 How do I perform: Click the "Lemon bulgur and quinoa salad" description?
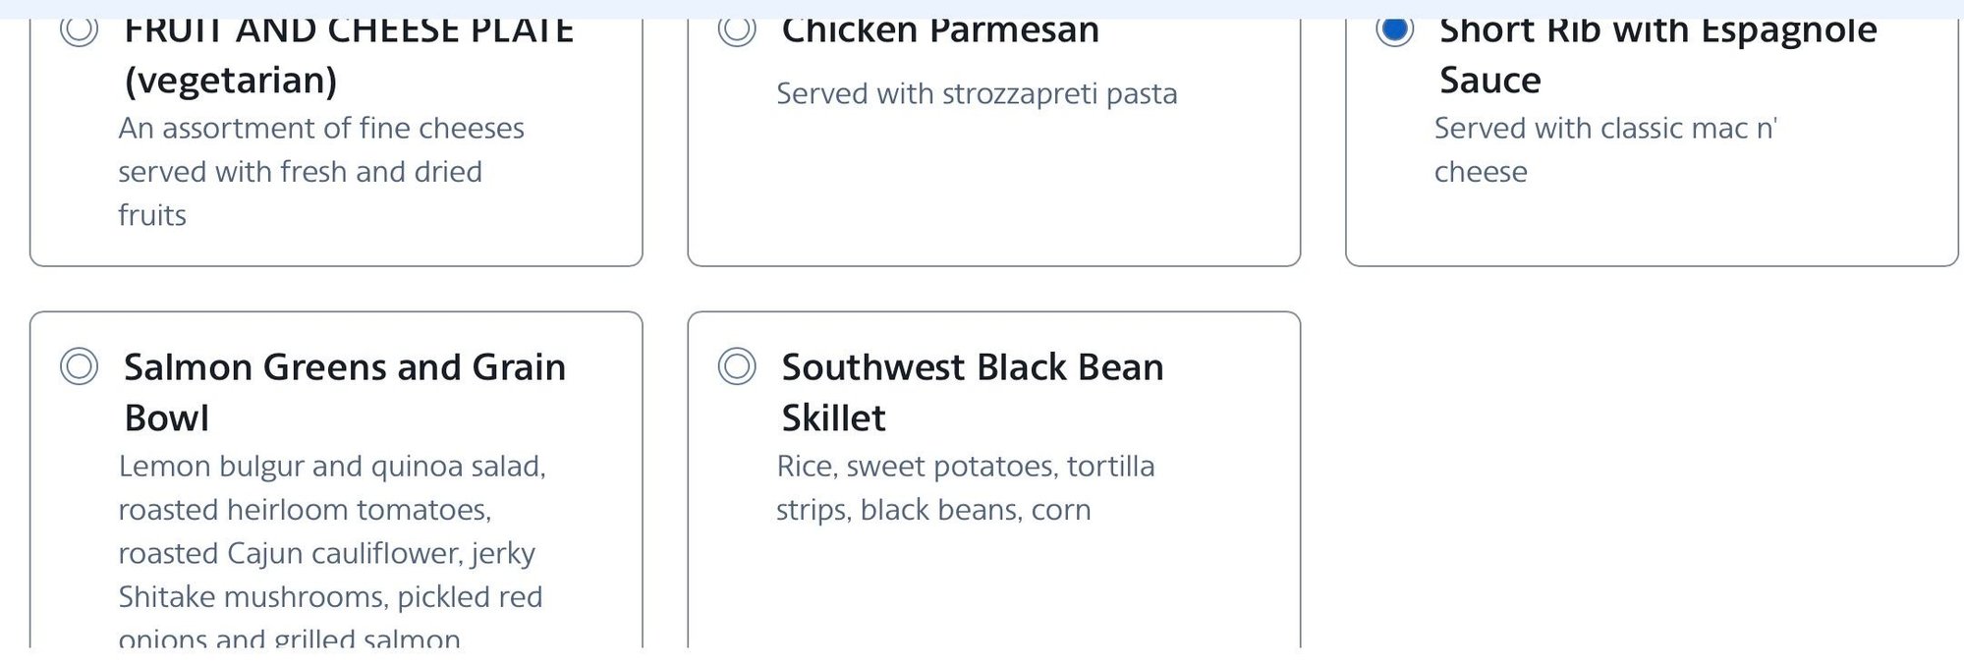[331, 467]
